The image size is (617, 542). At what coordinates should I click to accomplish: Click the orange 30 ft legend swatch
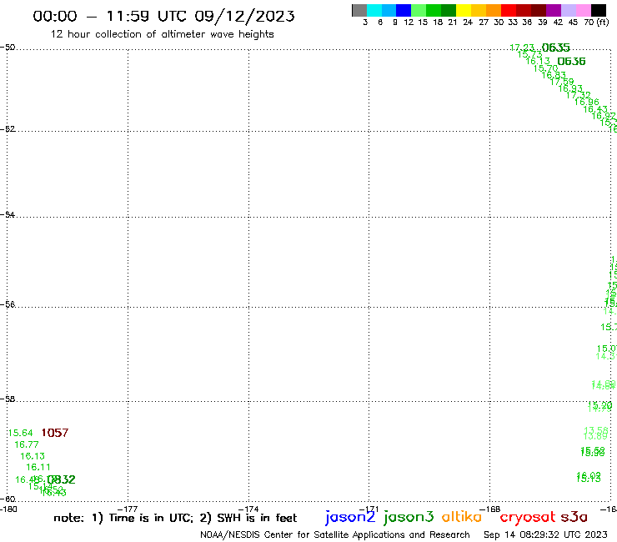pos(494,10)
